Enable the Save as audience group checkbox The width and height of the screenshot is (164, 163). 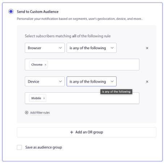[19, 147]
